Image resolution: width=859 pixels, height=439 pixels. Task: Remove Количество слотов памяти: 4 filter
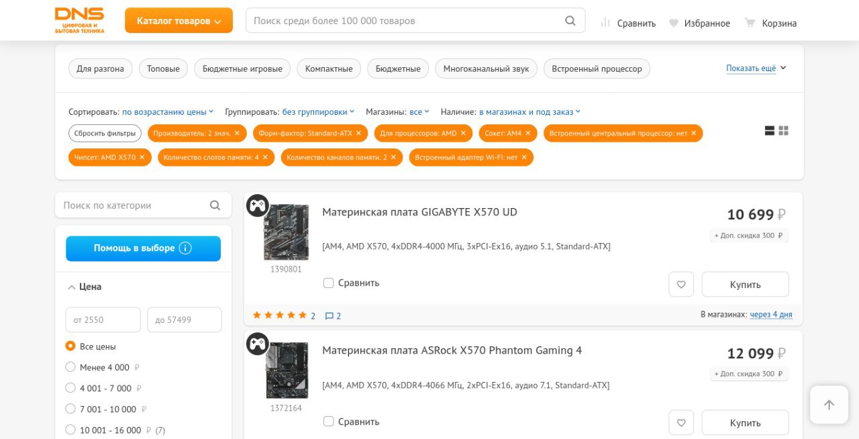click(265, 157)
